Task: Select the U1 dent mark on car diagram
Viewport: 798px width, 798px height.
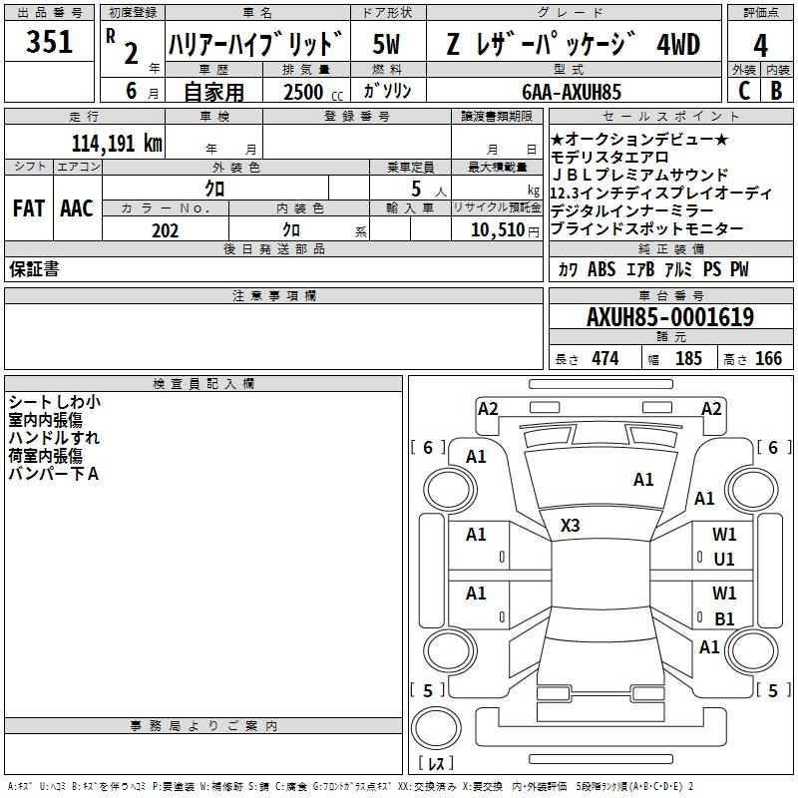Action: coord(724,560)
